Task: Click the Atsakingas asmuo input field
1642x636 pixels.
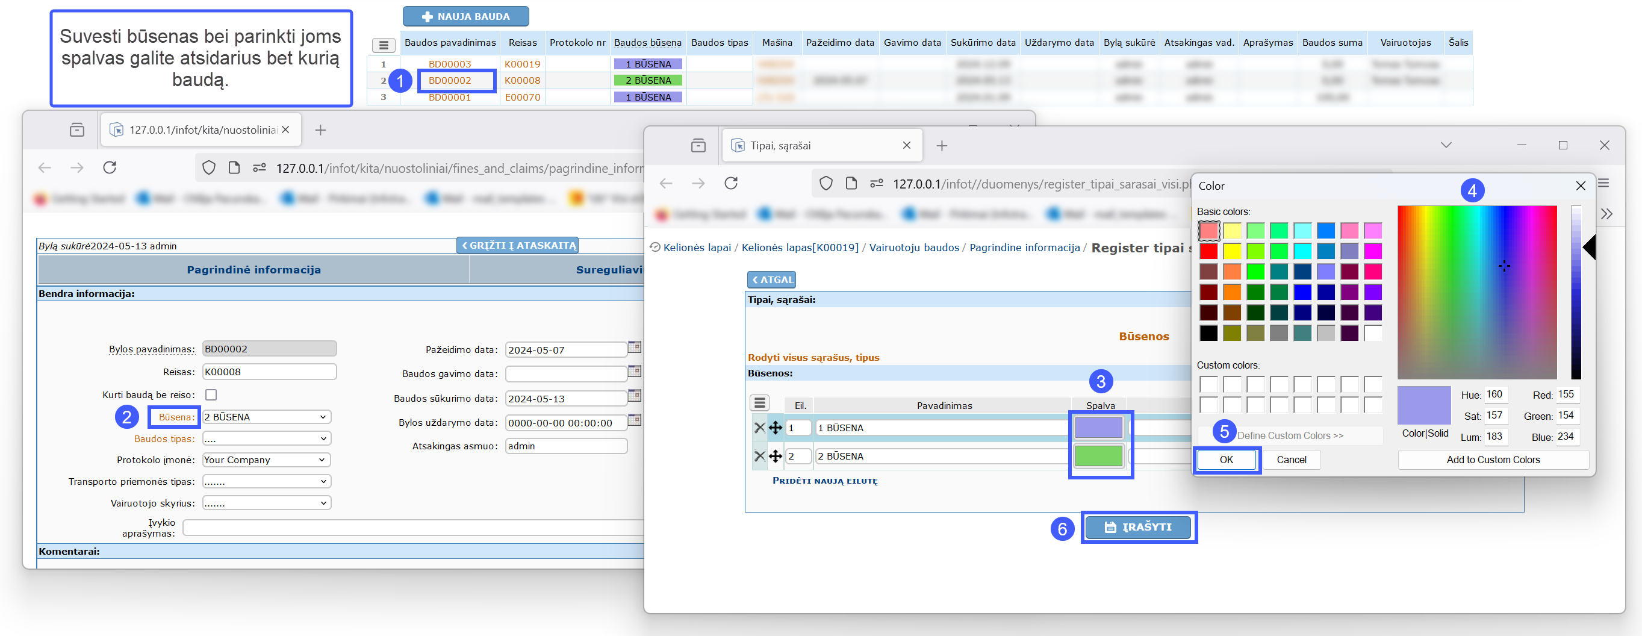Action: click(566, 446)
